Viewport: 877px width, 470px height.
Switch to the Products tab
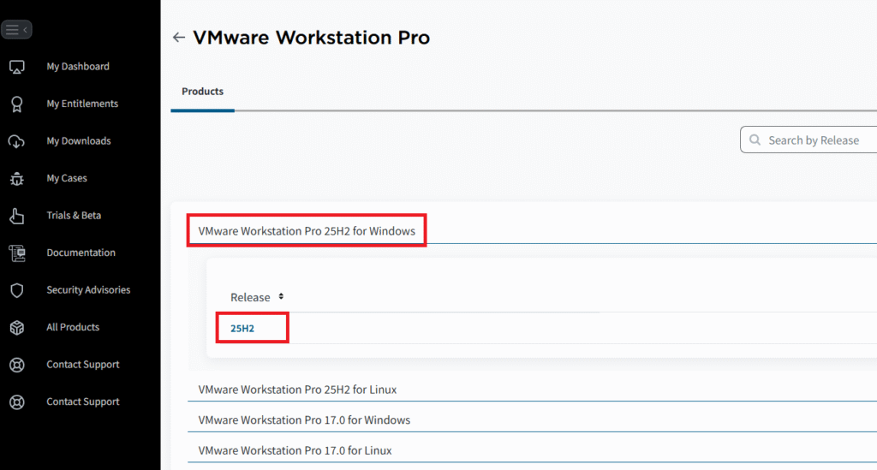pyautogui.click(x=202, y=92)
